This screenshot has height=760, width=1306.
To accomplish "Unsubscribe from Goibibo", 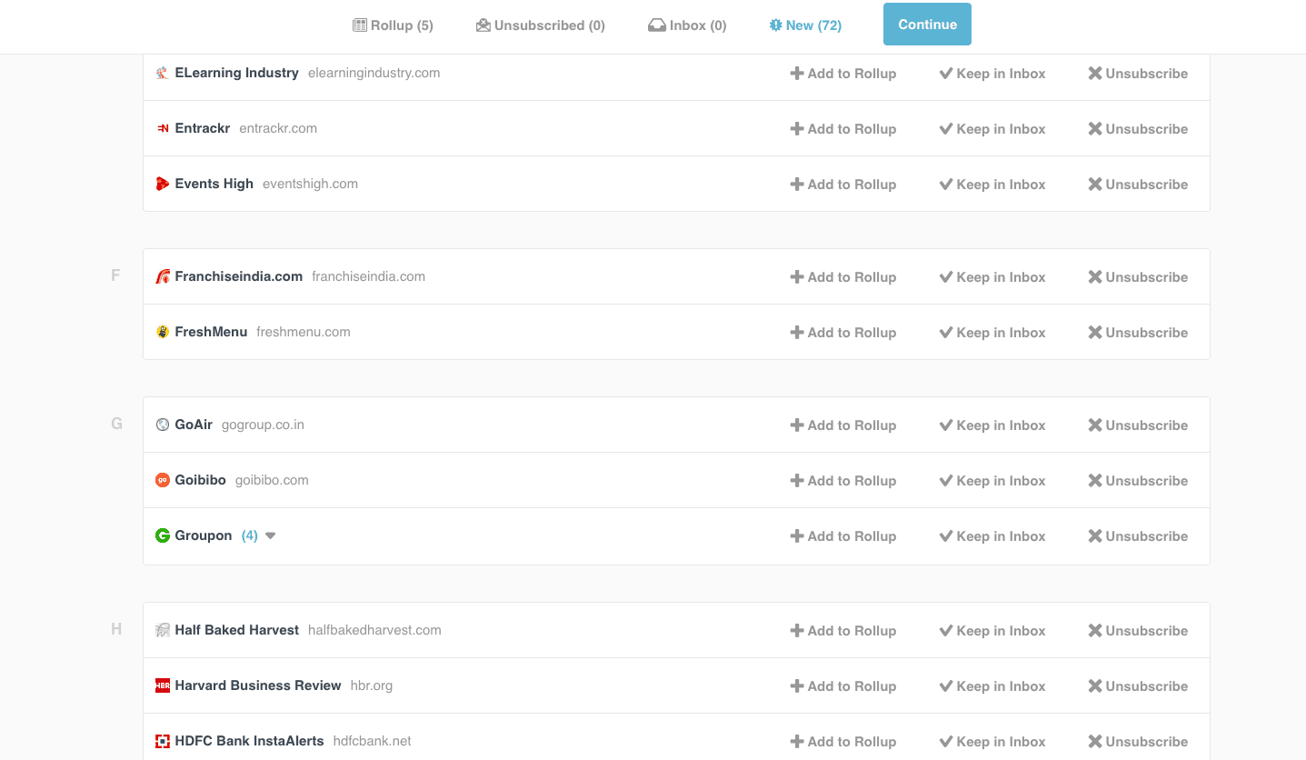I will (x=1138, y=481).
